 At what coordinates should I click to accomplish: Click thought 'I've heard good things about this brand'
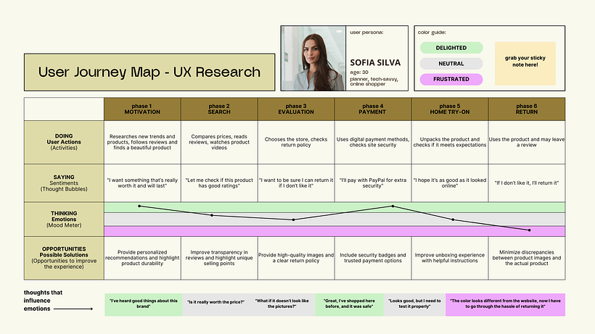144,304
